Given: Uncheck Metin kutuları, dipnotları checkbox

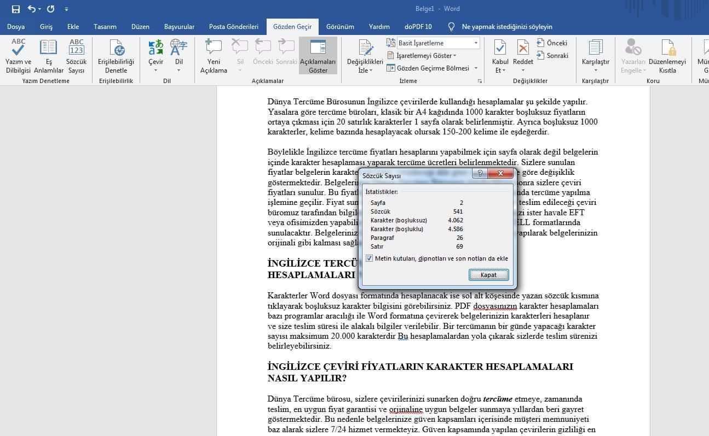Looking at the screenshot, I should click(x=370, y=258).
